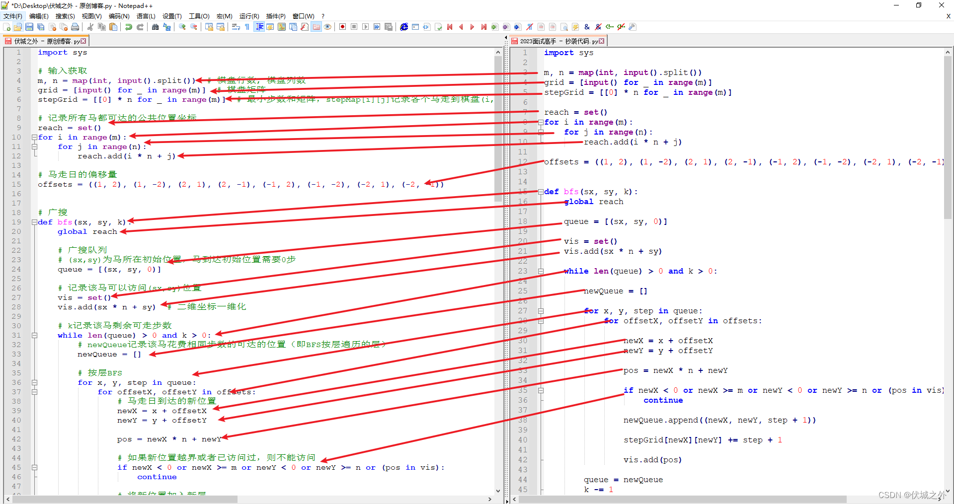This screenshot has height=504, width=954.
Task: Click Stop Recording macro square icon
Action: (x=354, y=27)
